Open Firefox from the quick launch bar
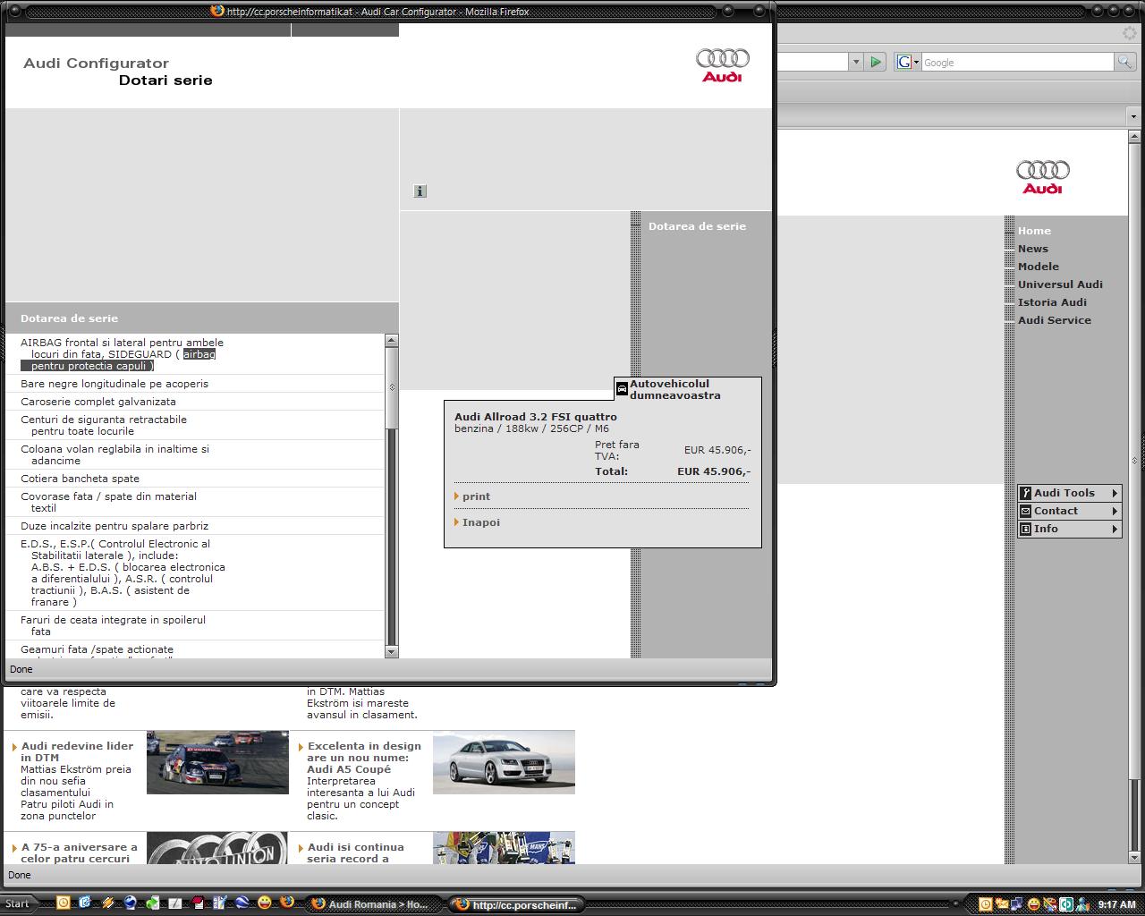This screenshot has height=916, width=1145. point(286,903)
